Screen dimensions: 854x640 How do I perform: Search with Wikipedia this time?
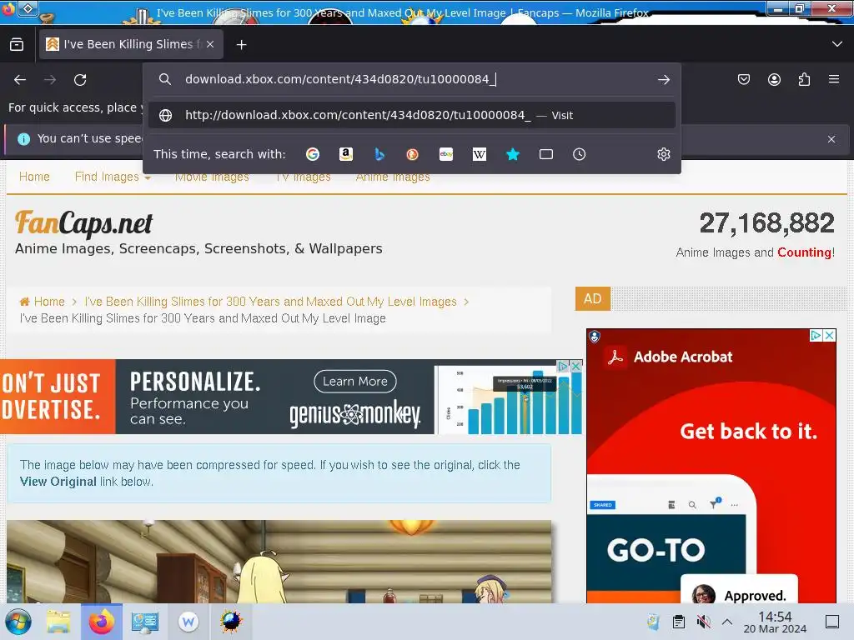pyautogui.click(x=480, y=154)
